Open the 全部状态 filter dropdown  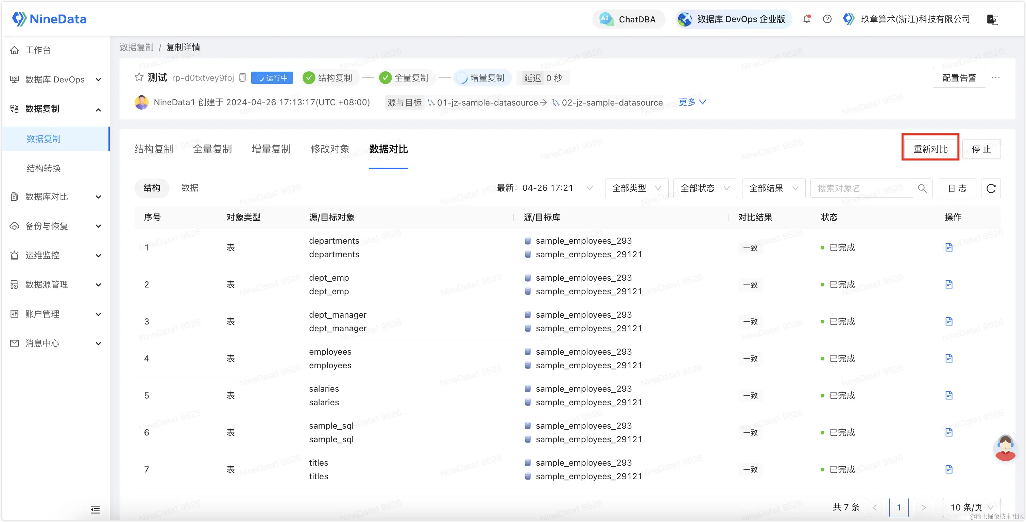(x=705, y=188)
